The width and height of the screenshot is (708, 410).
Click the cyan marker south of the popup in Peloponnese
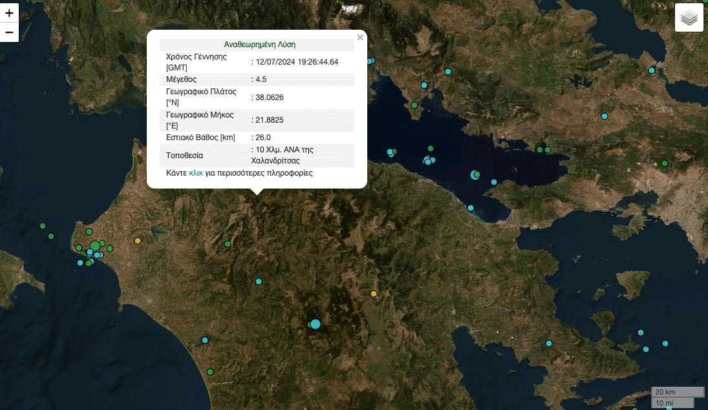pos(259,282)
